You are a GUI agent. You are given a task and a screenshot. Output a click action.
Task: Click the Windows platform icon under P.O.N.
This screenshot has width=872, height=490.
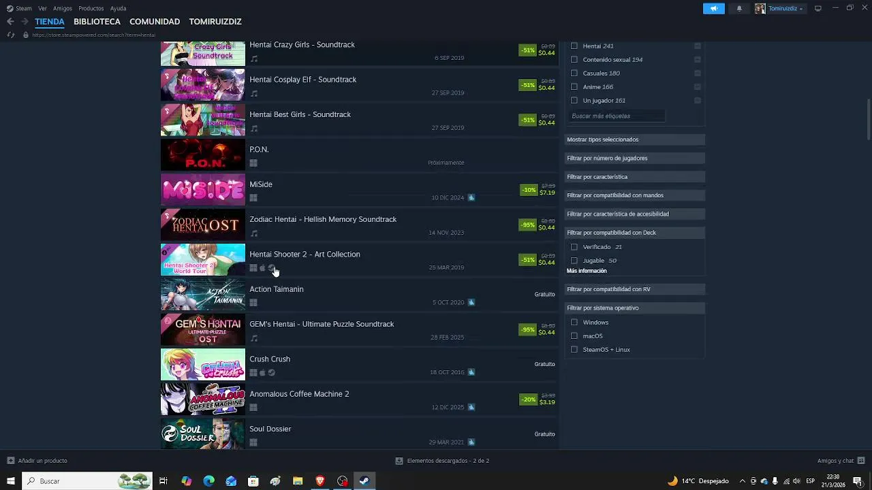tap(253, 163)
